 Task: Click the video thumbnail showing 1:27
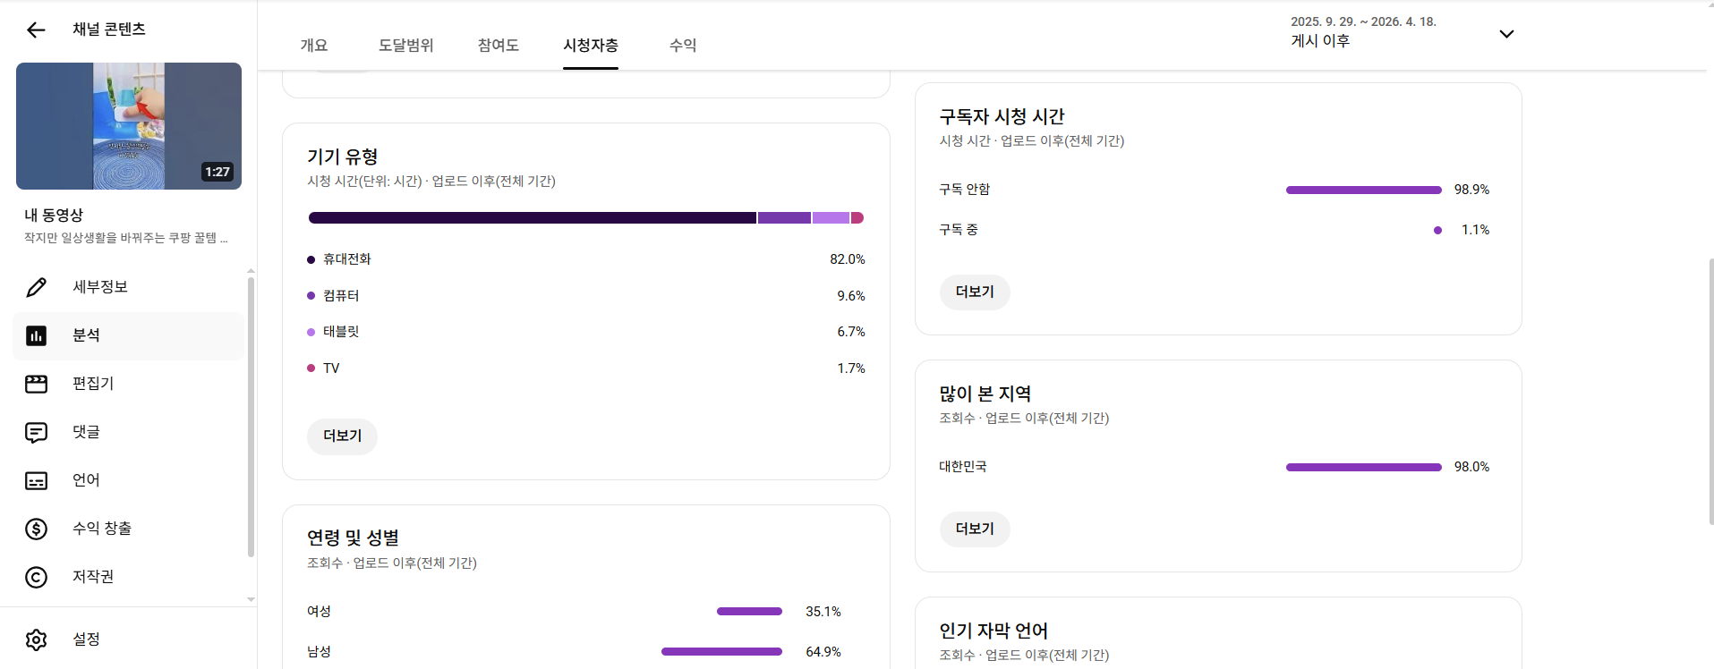point(129,126)
